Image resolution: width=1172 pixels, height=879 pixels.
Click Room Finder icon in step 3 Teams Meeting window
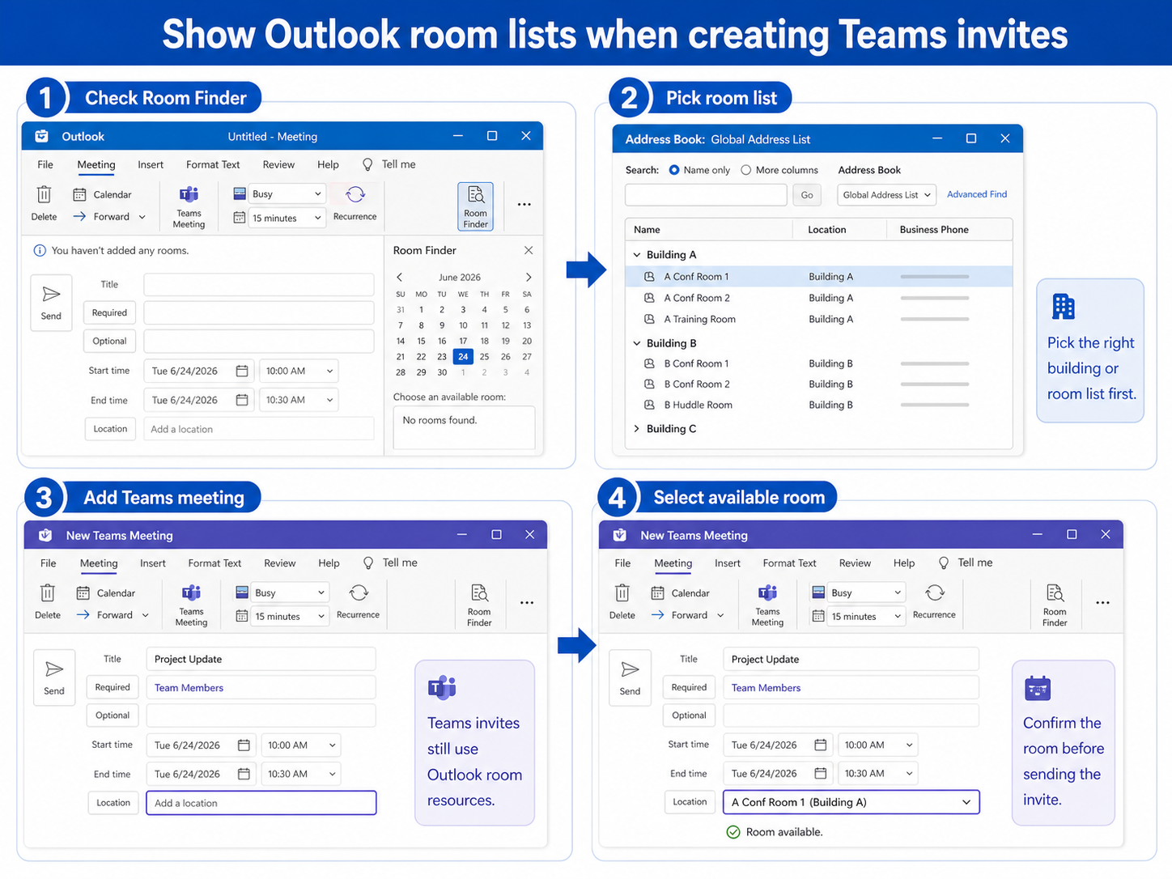coord(479,592)
